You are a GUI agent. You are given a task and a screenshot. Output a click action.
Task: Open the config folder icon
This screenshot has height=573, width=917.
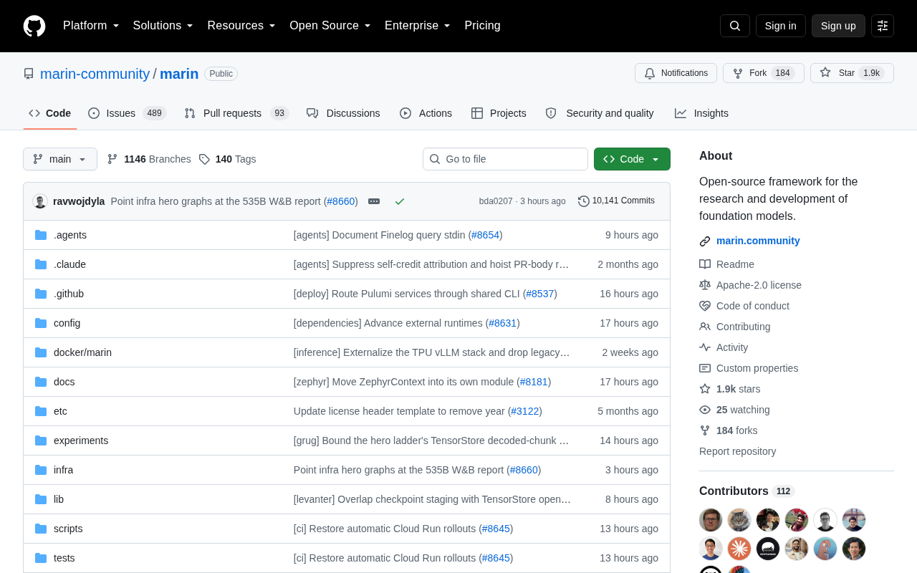(x=41, y=323)
